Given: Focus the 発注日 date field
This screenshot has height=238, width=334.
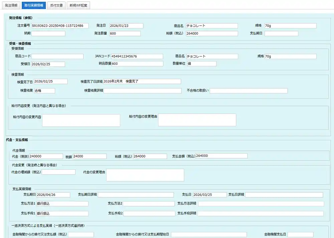Looking at the screenshot, I should click(126, 26).
